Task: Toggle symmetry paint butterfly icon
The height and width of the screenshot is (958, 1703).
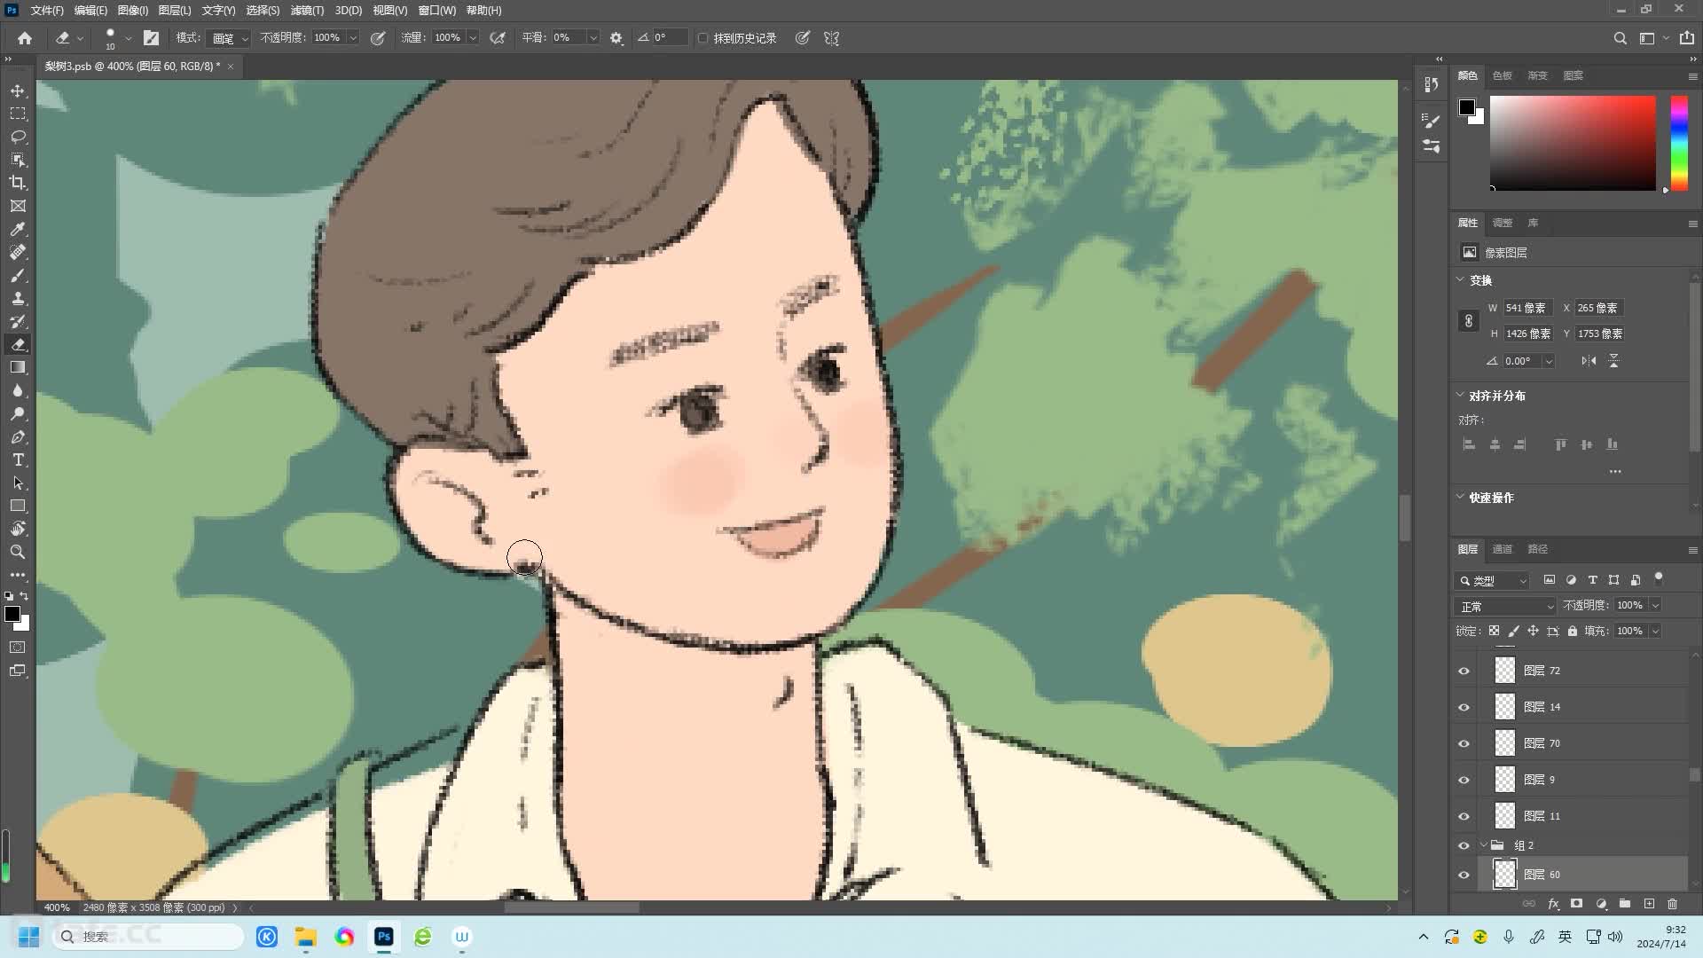Action: point(831,38)
